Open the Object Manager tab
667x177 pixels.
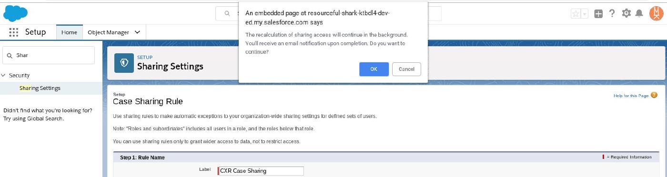coord(108,32)
